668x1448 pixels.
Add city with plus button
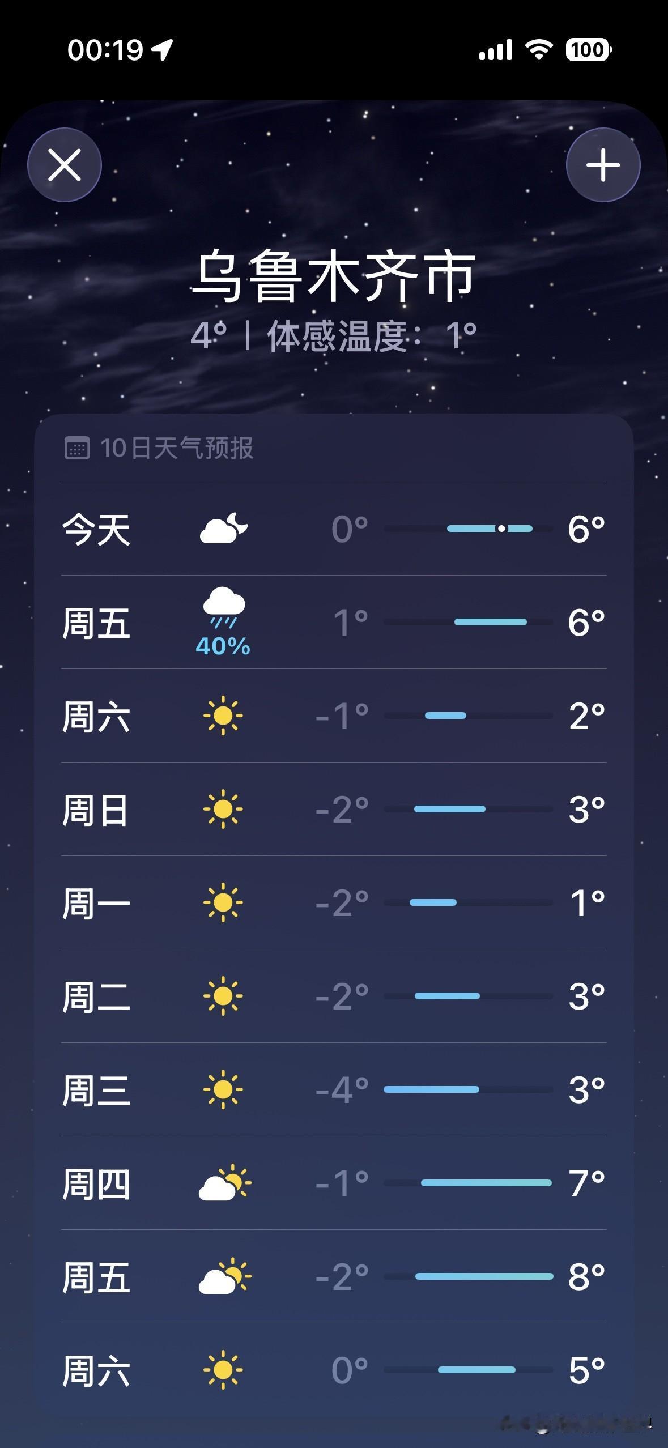coord(603,165)
